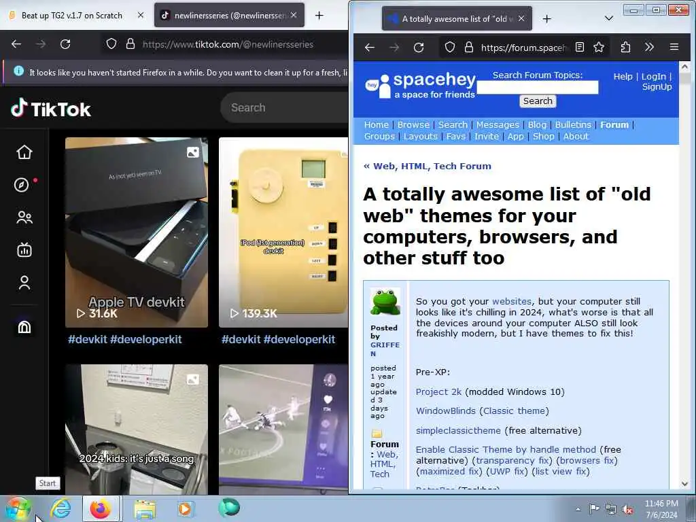Bookmark the spacehey page with star

pos(599,47)
